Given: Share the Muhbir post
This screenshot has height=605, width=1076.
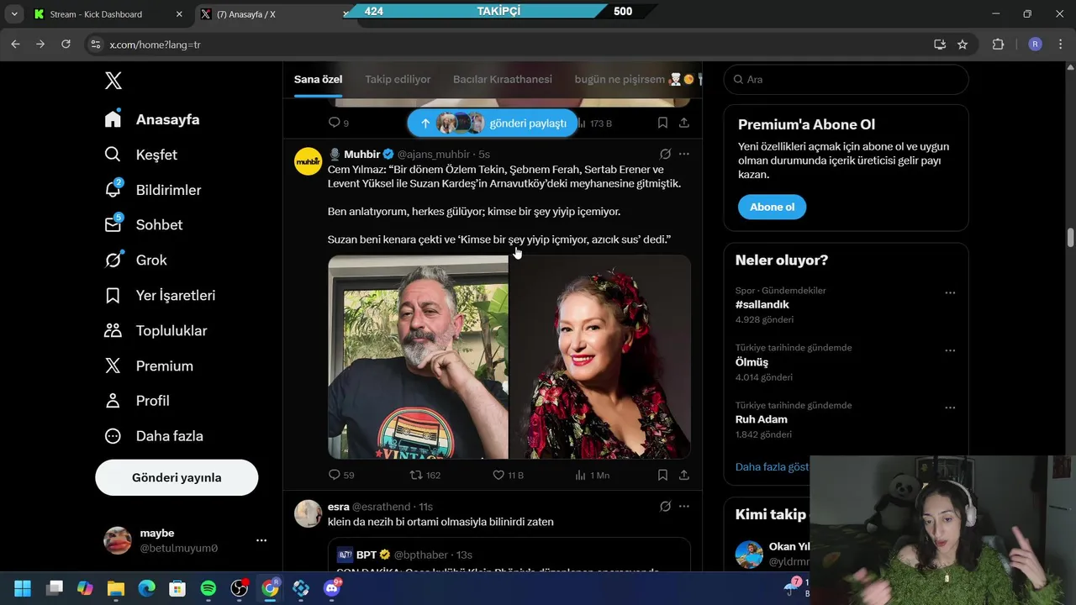Looking at the screenshot, I should (x=684, y=475).
